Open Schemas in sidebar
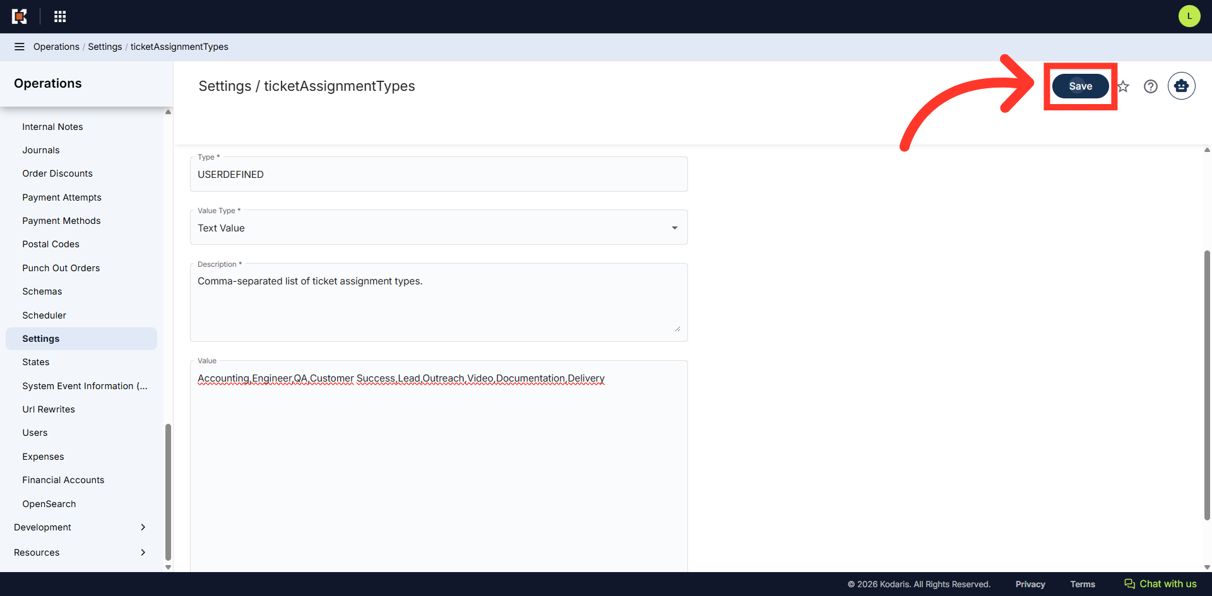1212x596 pixels. coord(42,291)
